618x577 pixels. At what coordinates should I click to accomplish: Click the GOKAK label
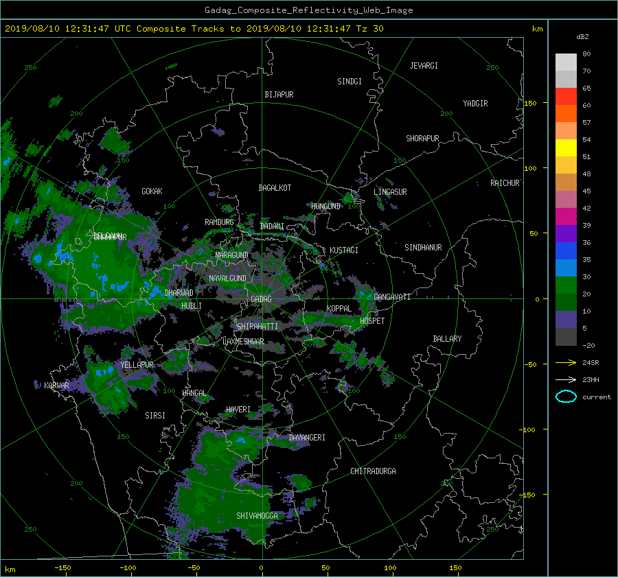(x=152, y=191)
